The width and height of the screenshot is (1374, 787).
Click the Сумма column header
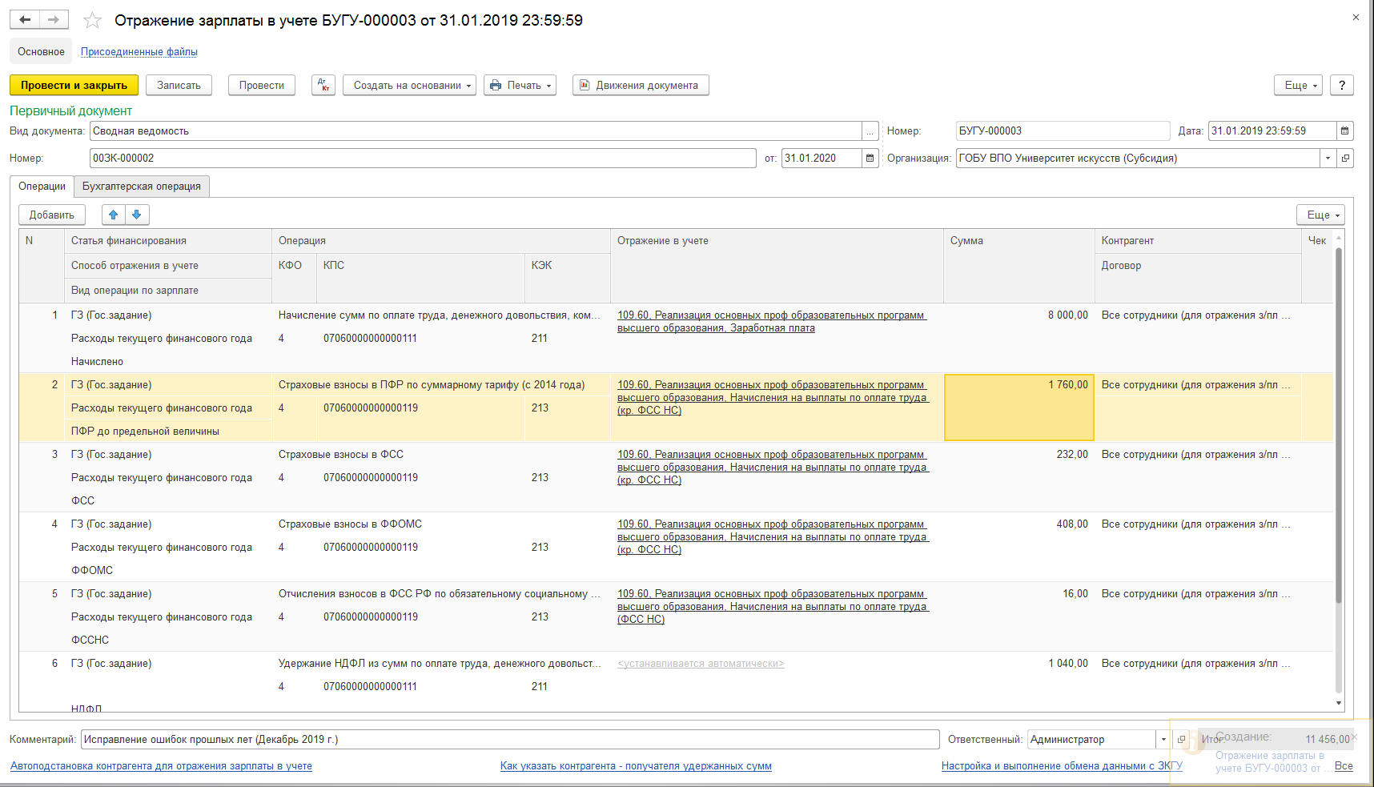pyautogui.click(x=1018, y=266)
